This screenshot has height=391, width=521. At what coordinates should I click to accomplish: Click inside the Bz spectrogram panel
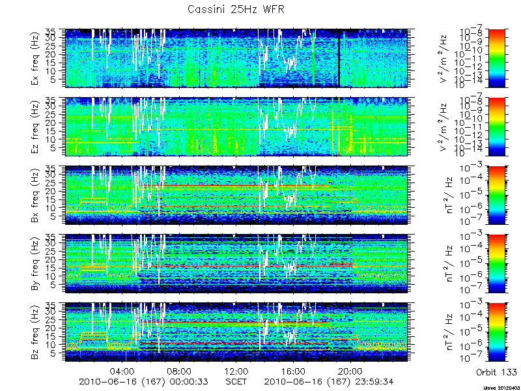click(x=236, y=332)
